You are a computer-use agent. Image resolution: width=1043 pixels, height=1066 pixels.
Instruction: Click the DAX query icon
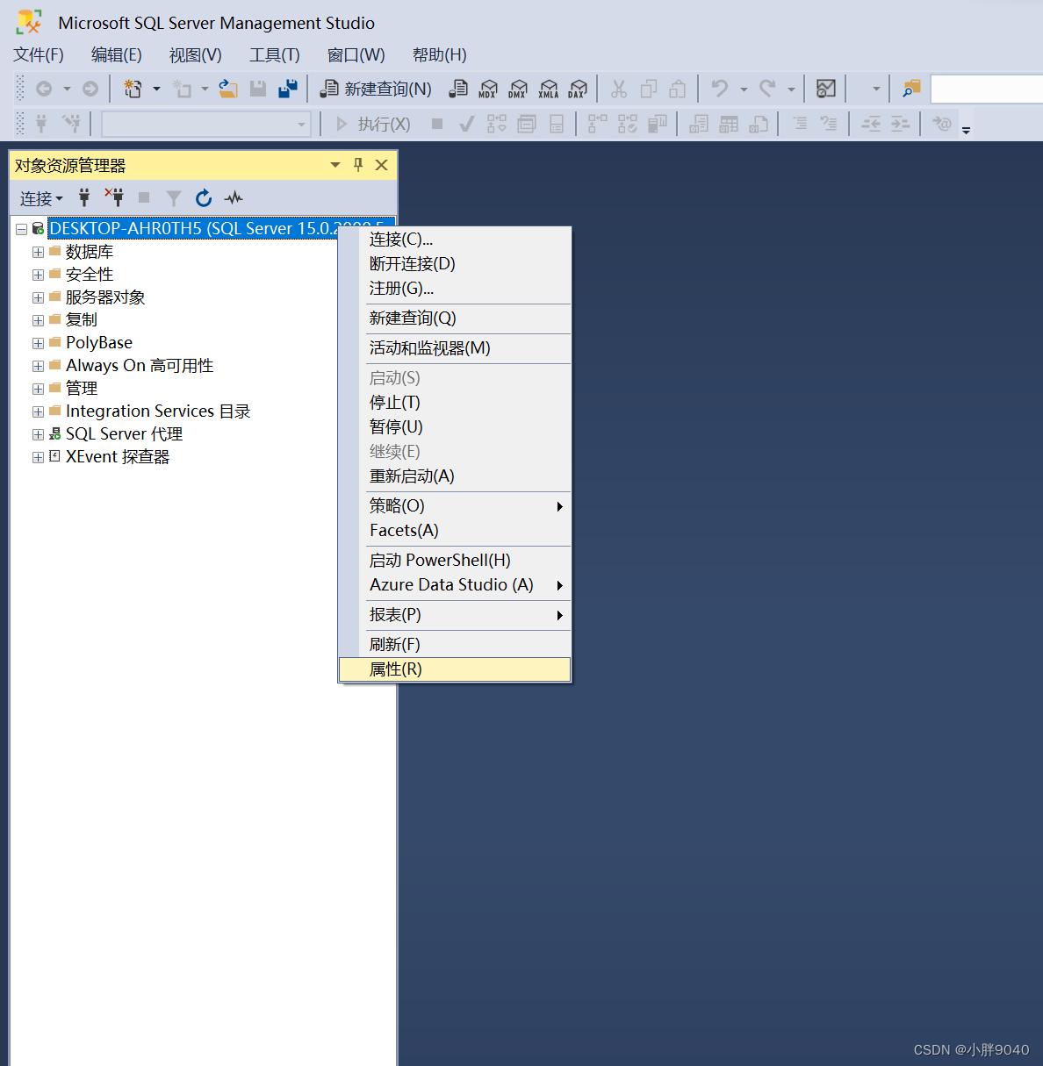point(578,89)
